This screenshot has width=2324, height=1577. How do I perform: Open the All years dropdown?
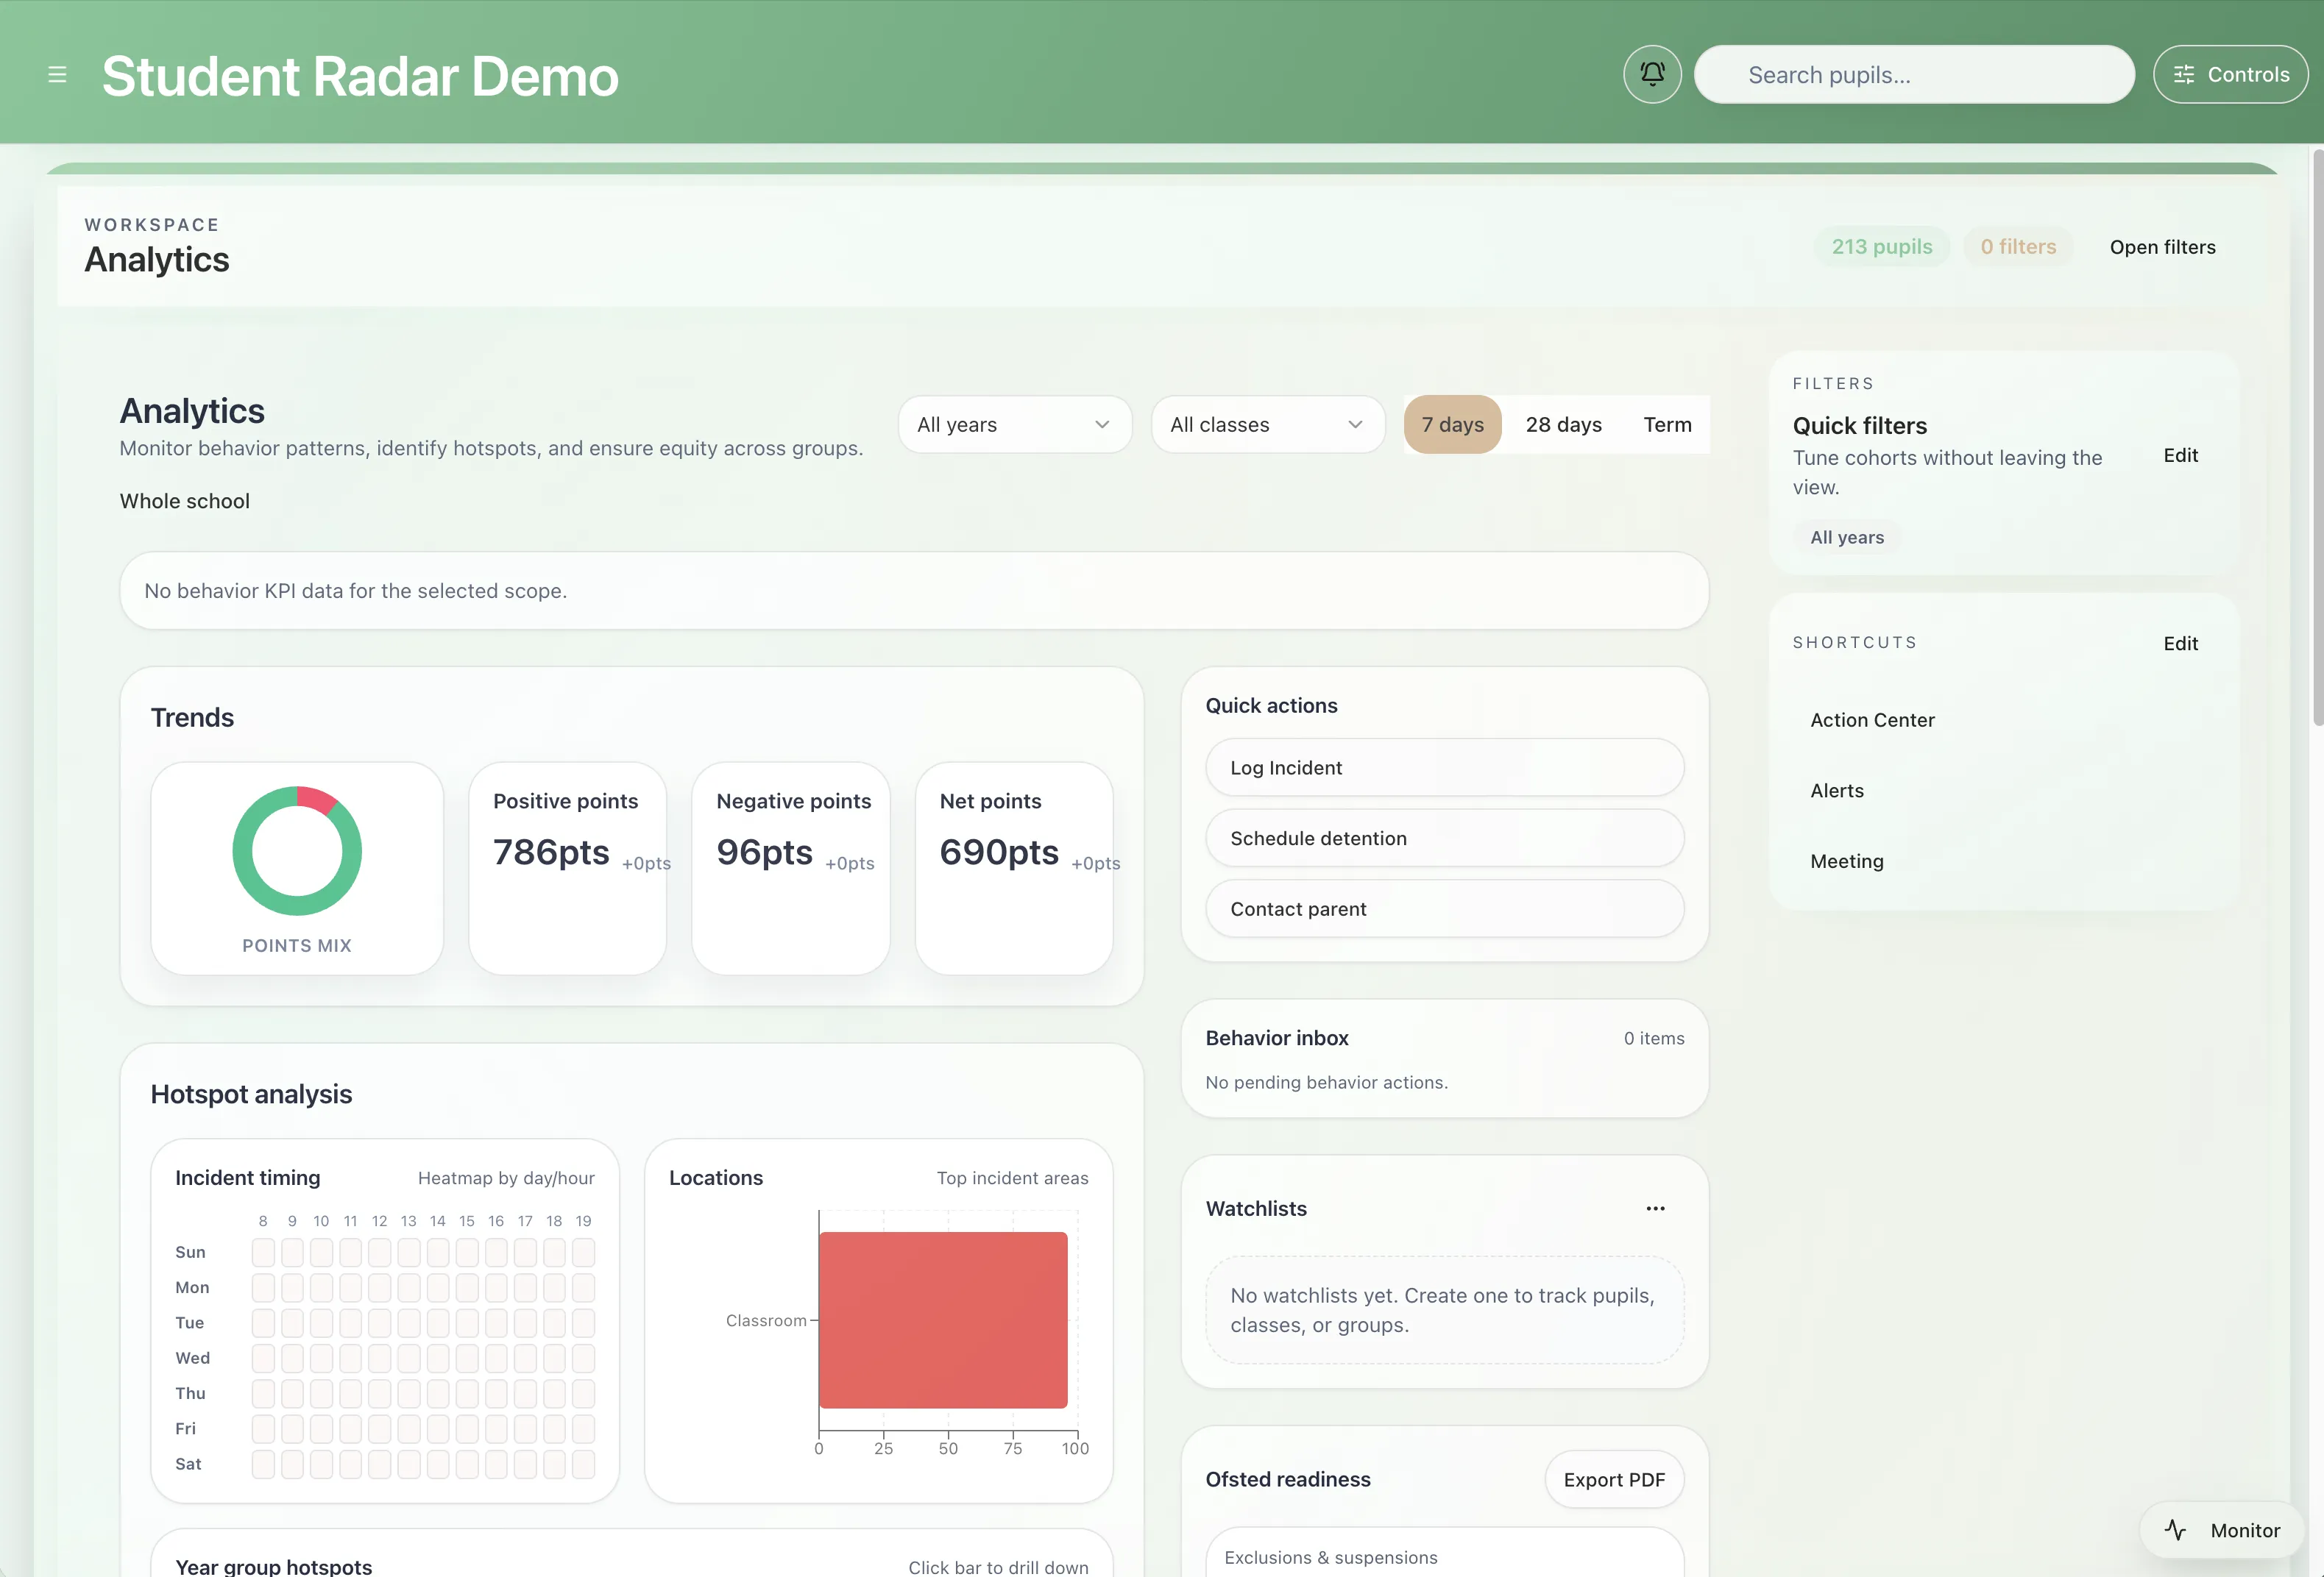1014,424
